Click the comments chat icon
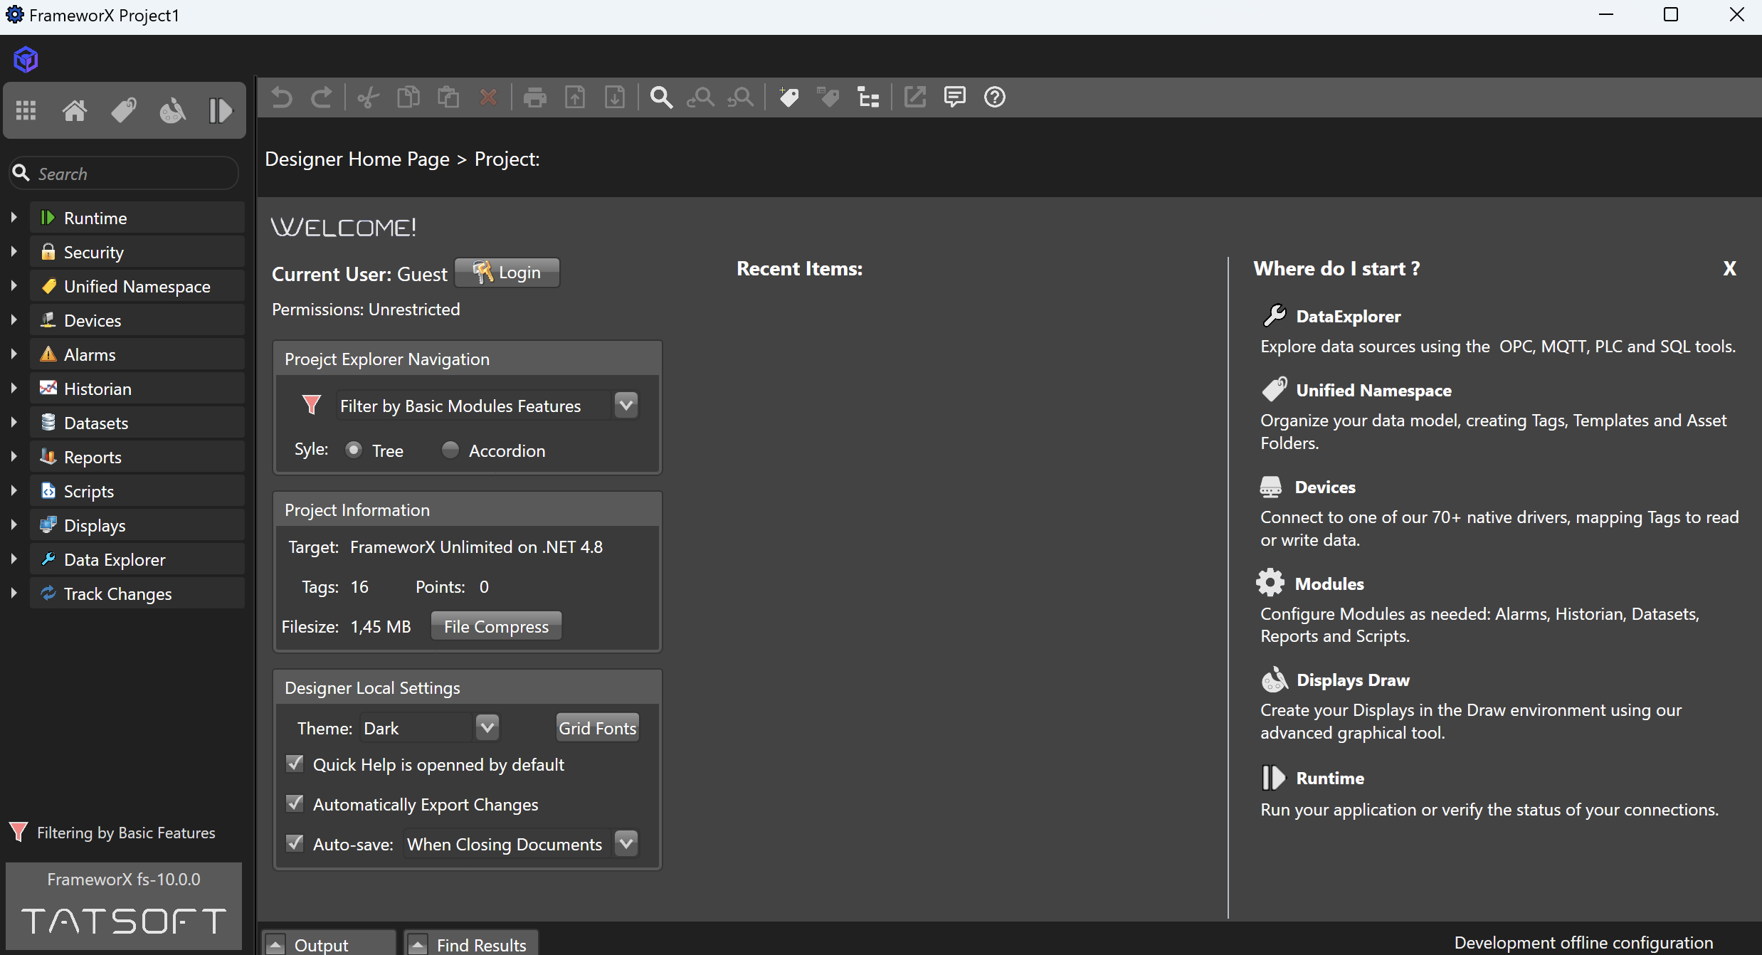The image size is (1762, 955). 955,97
